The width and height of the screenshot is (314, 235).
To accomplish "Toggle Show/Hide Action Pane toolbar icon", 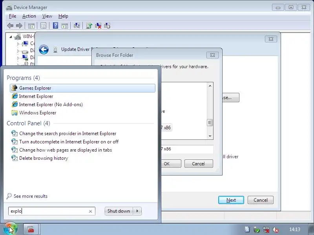I will (65, 26).
